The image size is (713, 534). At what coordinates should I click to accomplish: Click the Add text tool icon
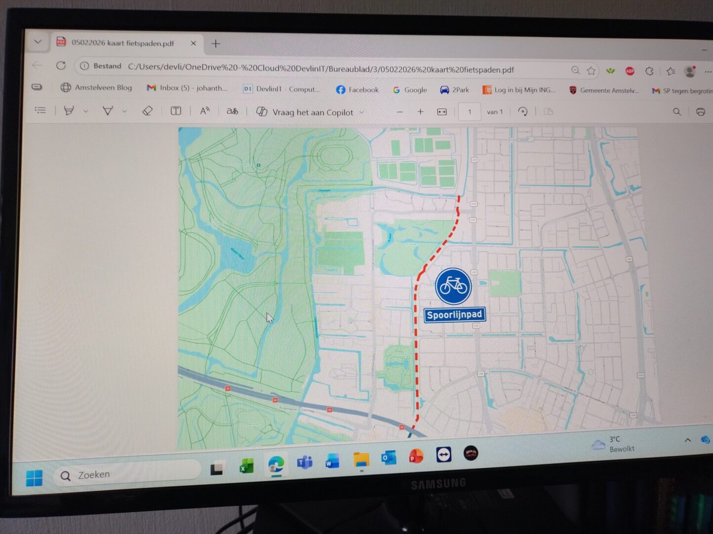(x=176, y=111)
